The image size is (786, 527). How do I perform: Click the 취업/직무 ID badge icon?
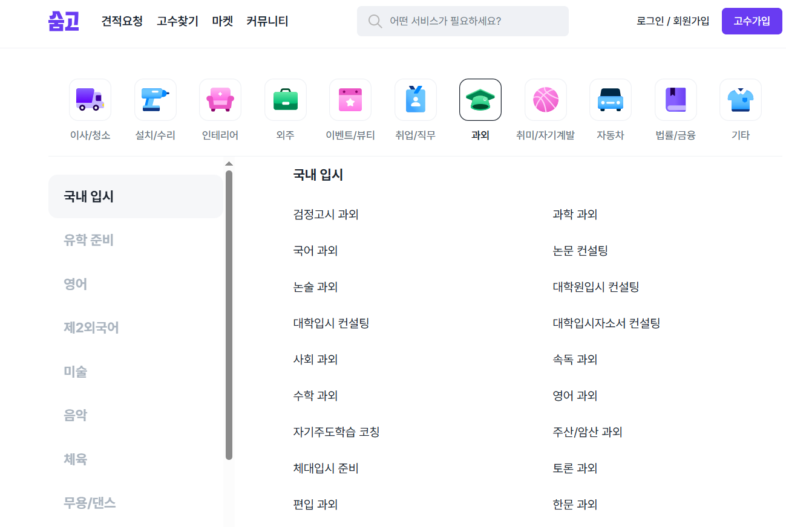tap(416, 99)
